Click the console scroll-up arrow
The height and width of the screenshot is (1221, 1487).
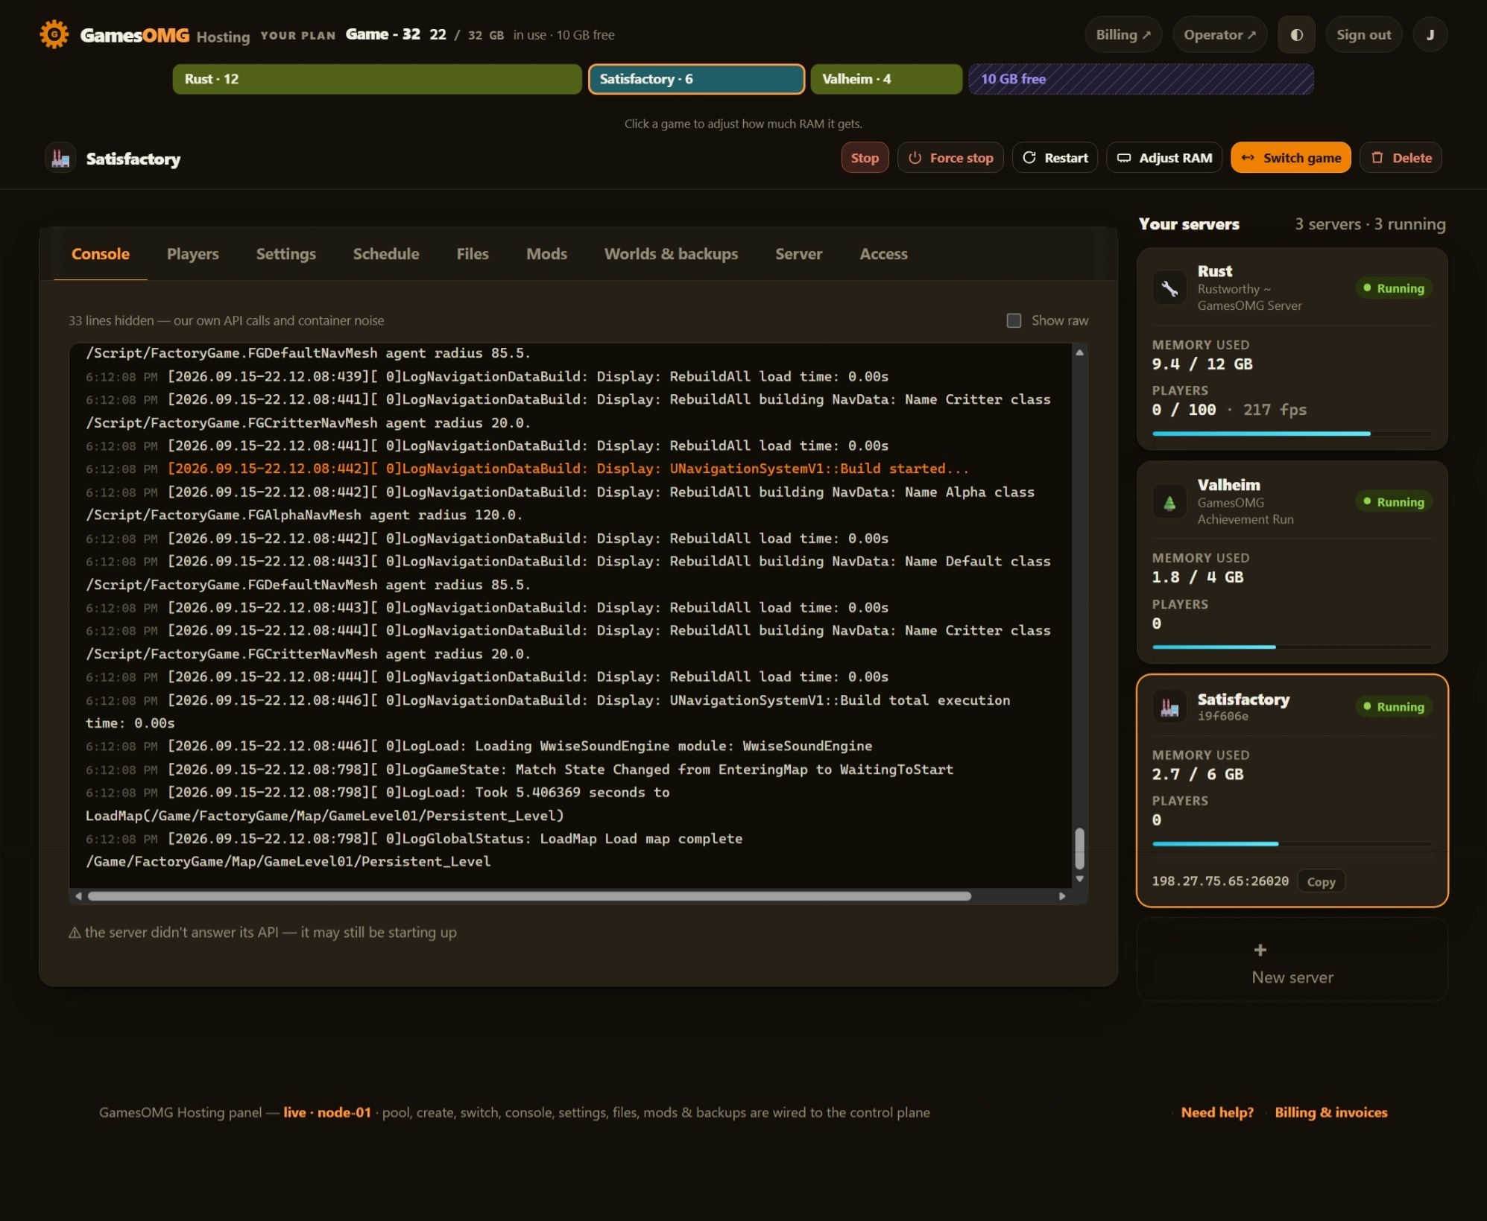[1079, 352]
